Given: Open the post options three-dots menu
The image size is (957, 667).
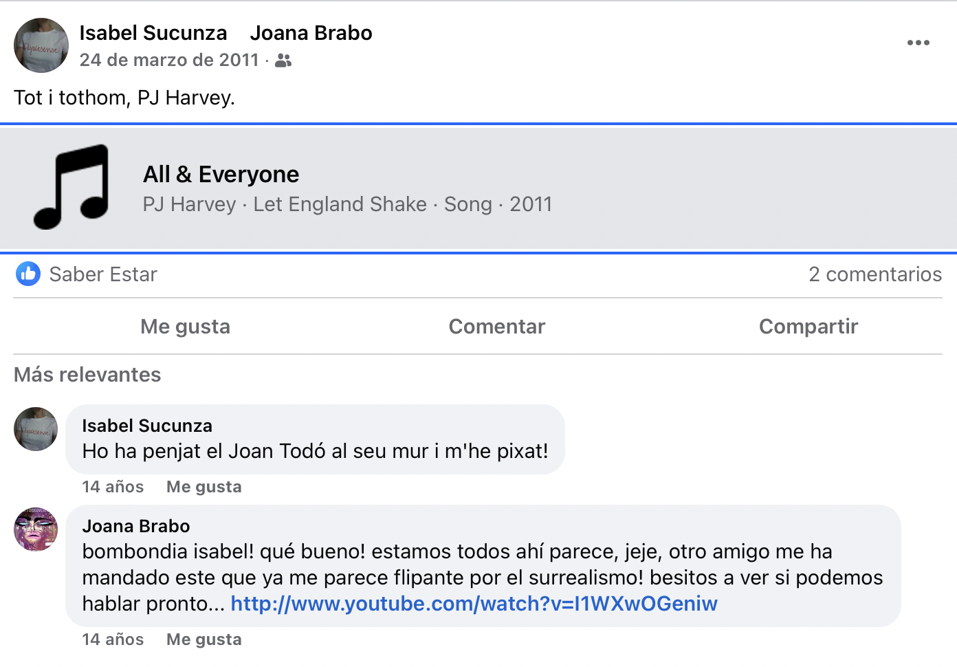Looking at the screenshot, I should (918, 43).
